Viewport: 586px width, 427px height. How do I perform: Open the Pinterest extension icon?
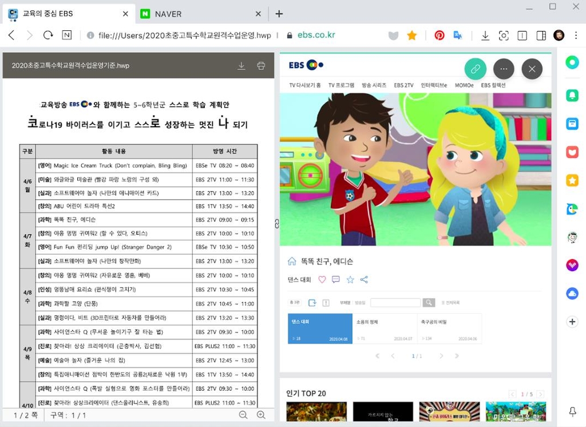click(439, 35)
